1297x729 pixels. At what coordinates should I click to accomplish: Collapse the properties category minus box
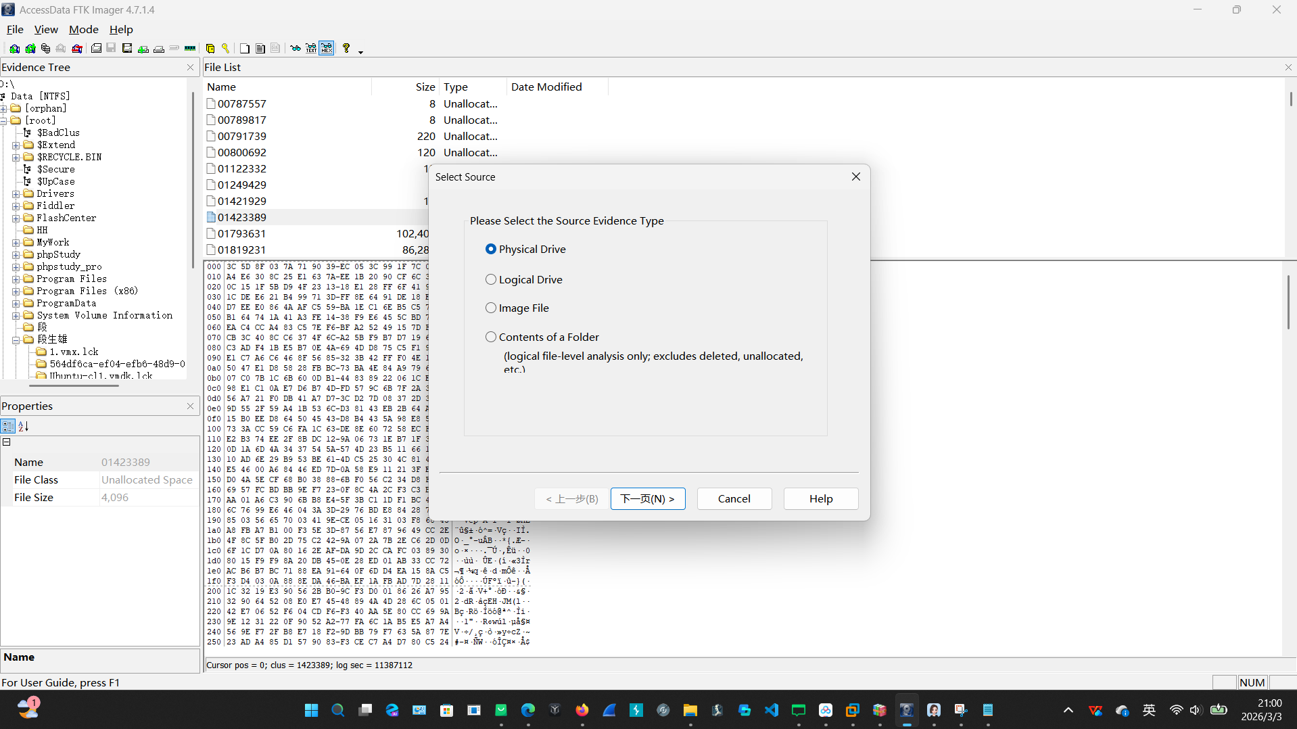click(x=7, y=442)
